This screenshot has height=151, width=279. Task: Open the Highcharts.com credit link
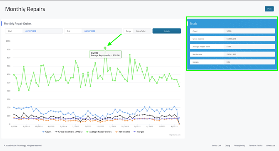point(175,135)
